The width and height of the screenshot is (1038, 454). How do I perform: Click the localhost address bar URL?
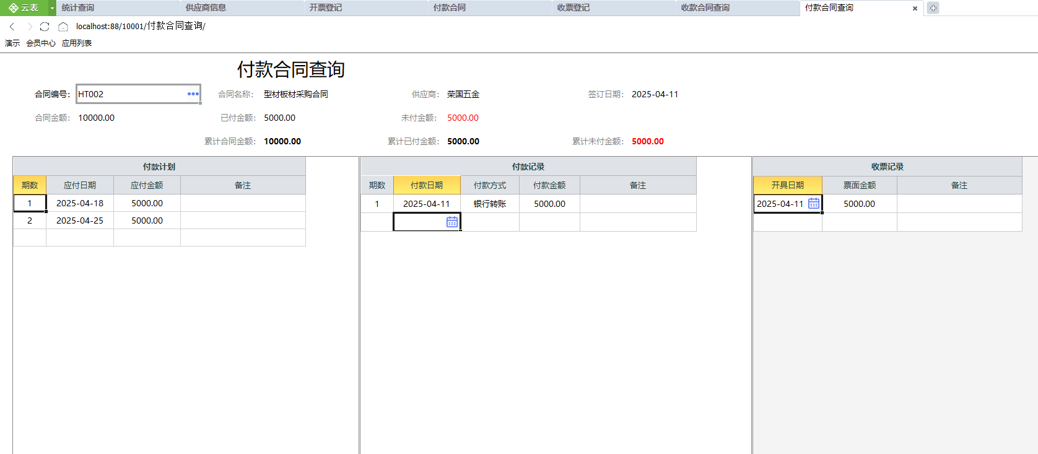(x=141, y=26)
